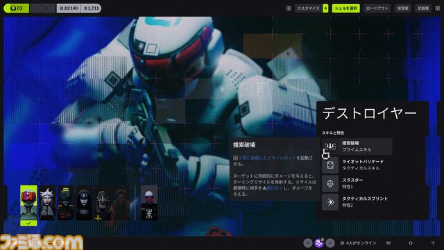Select the 捜索破壊 prime skill icon
Image resolution: width=444 pixels, height=250 pixels.
tap(330, 147)
